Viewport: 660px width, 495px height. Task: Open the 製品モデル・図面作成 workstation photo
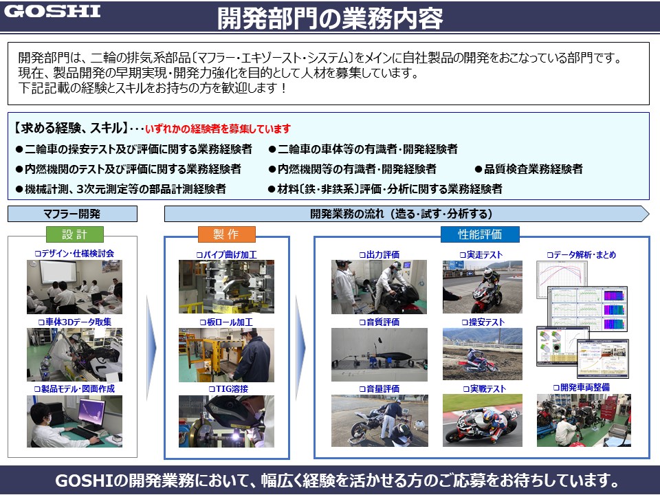click(x=74, y=421)
